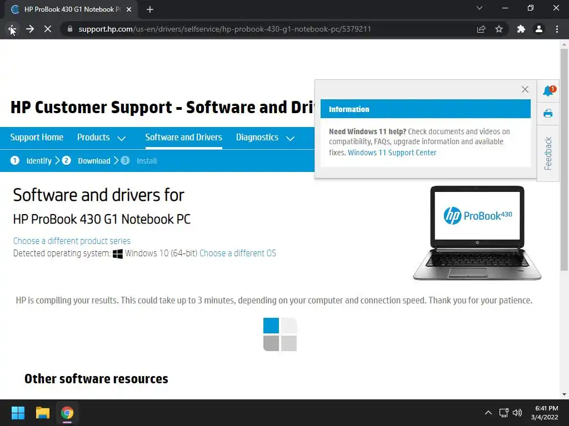Click the address bar URL
This screenshot has width=569, height=426.
point(224,29)
